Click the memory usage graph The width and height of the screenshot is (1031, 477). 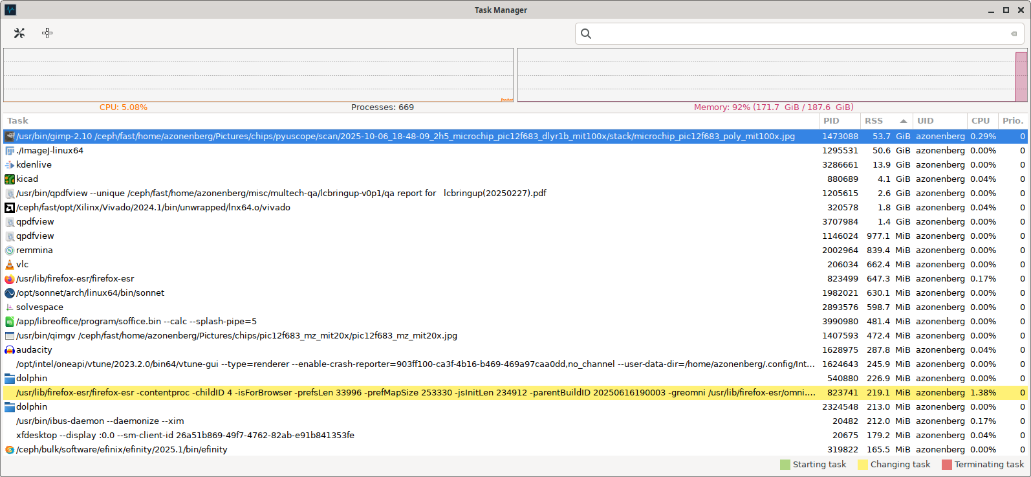pos(772,75)
